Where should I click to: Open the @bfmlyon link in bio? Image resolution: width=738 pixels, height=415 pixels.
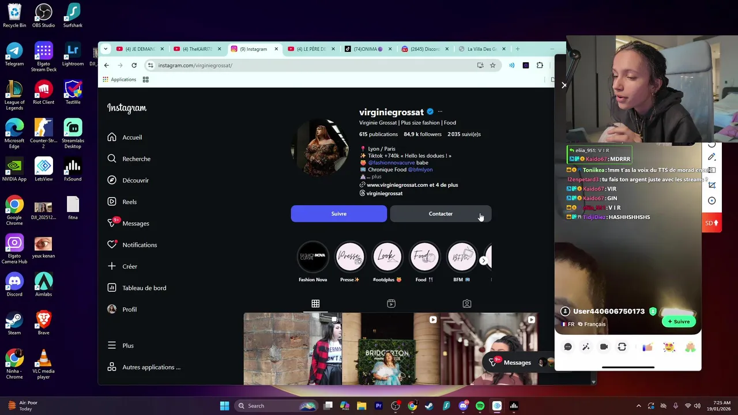(x=420, y=169)
